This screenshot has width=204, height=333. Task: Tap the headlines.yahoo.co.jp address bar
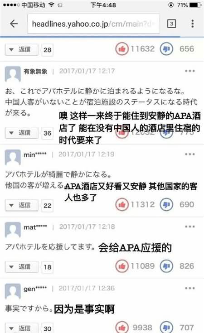click(x=93, y=24)
